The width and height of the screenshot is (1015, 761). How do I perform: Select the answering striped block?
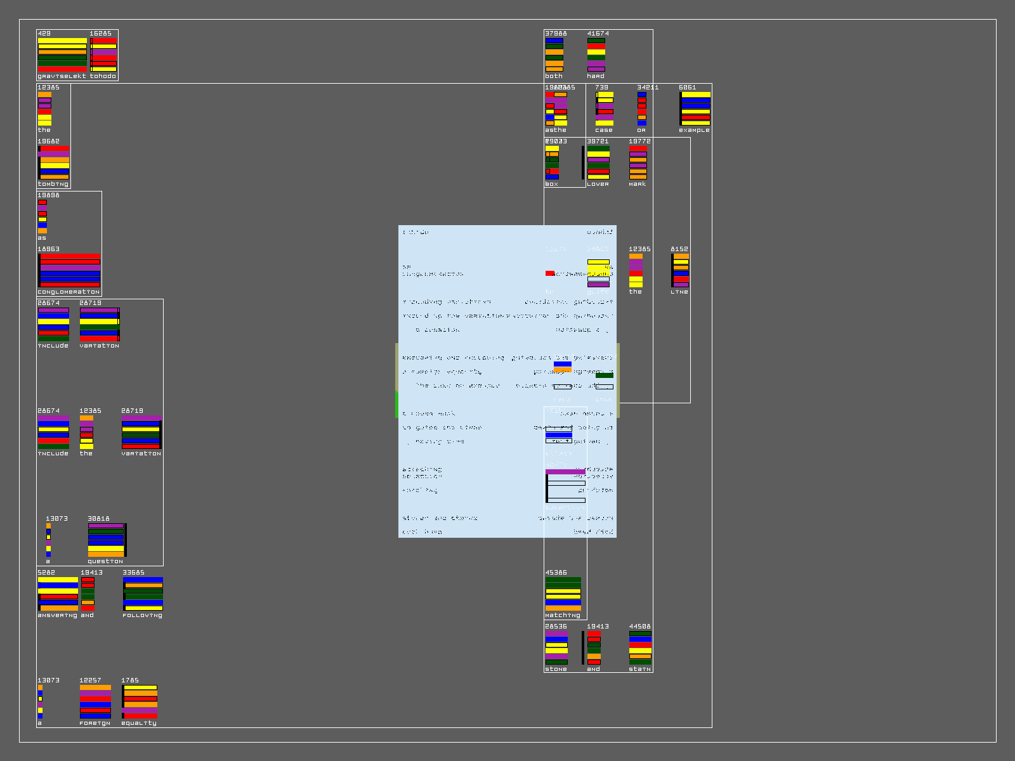point(58,594)
